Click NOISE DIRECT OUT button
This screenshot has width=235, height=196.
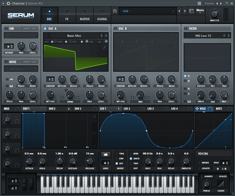click(30, 62)
